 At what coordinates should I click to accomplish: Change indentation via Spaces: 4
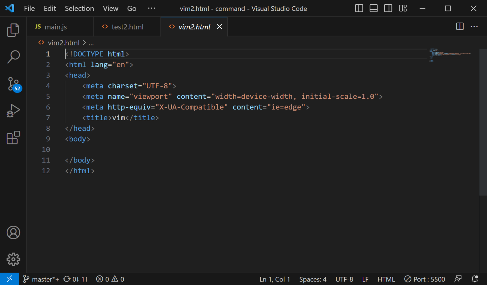click(313, 279)
